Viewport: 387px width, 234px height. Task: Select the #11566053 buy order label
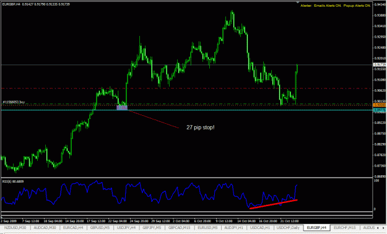click(14, 102)
